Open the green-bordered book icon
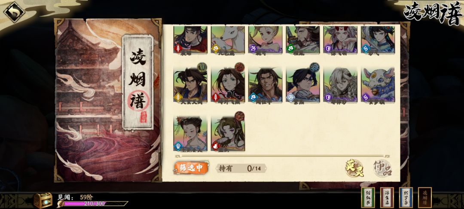The width and height of the screenshot is (464, 209). click(x=368, y=197)
